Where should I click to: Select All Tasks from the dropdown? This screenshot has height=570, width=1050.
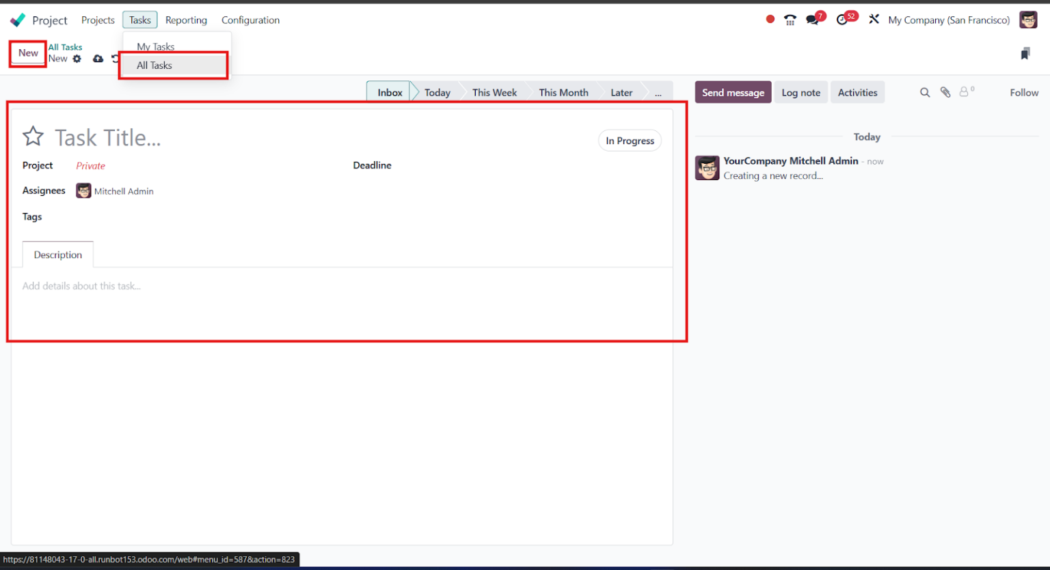point(154,65)
